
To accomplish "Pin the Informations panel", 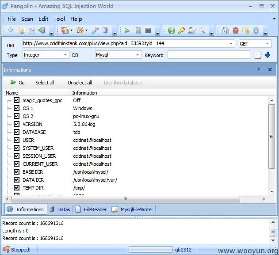I will pos(259,69).
